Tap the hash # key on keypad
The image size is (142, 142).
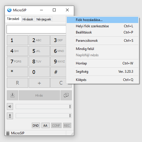point(58,72)
